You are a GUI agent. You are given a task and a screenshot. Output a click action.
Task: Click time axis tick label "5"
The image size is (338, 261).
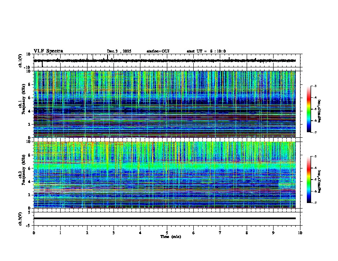coord(167,233)
